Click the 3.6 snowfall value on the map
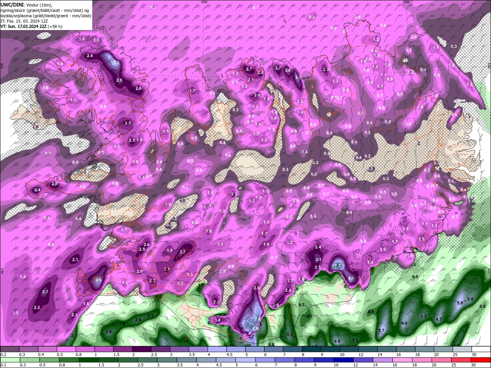The image size is (491, 368). (288, 71)
